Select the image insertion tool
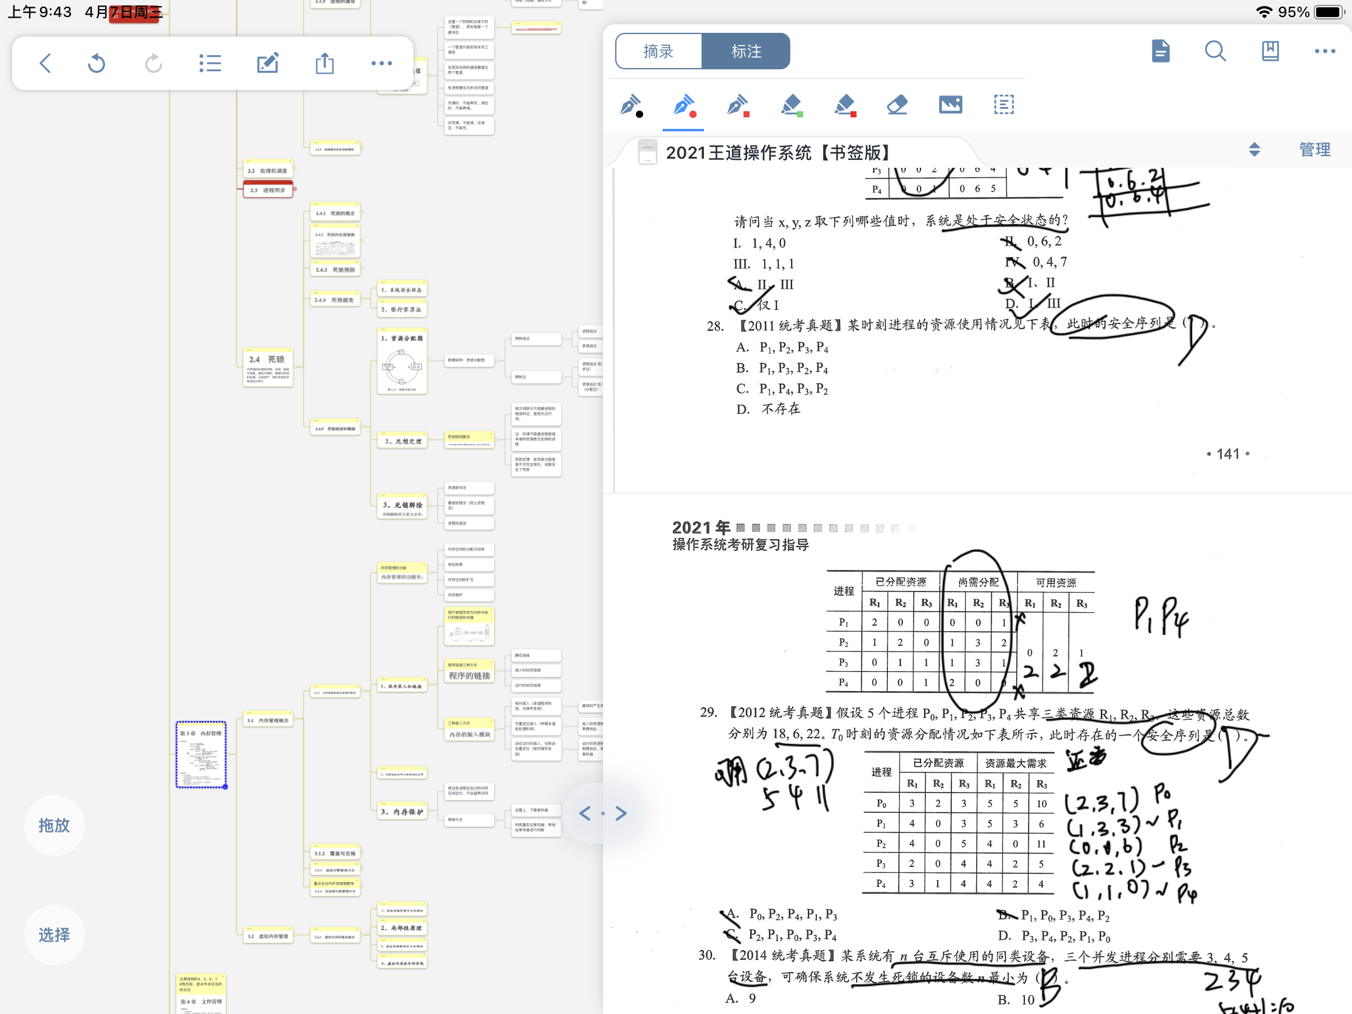The width and height of the screenshot is (1352, 1014). pos(949,105)
